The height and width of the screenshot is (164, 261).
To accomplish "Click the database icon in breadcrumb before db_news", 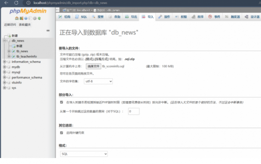I will (x=95, y=10).
